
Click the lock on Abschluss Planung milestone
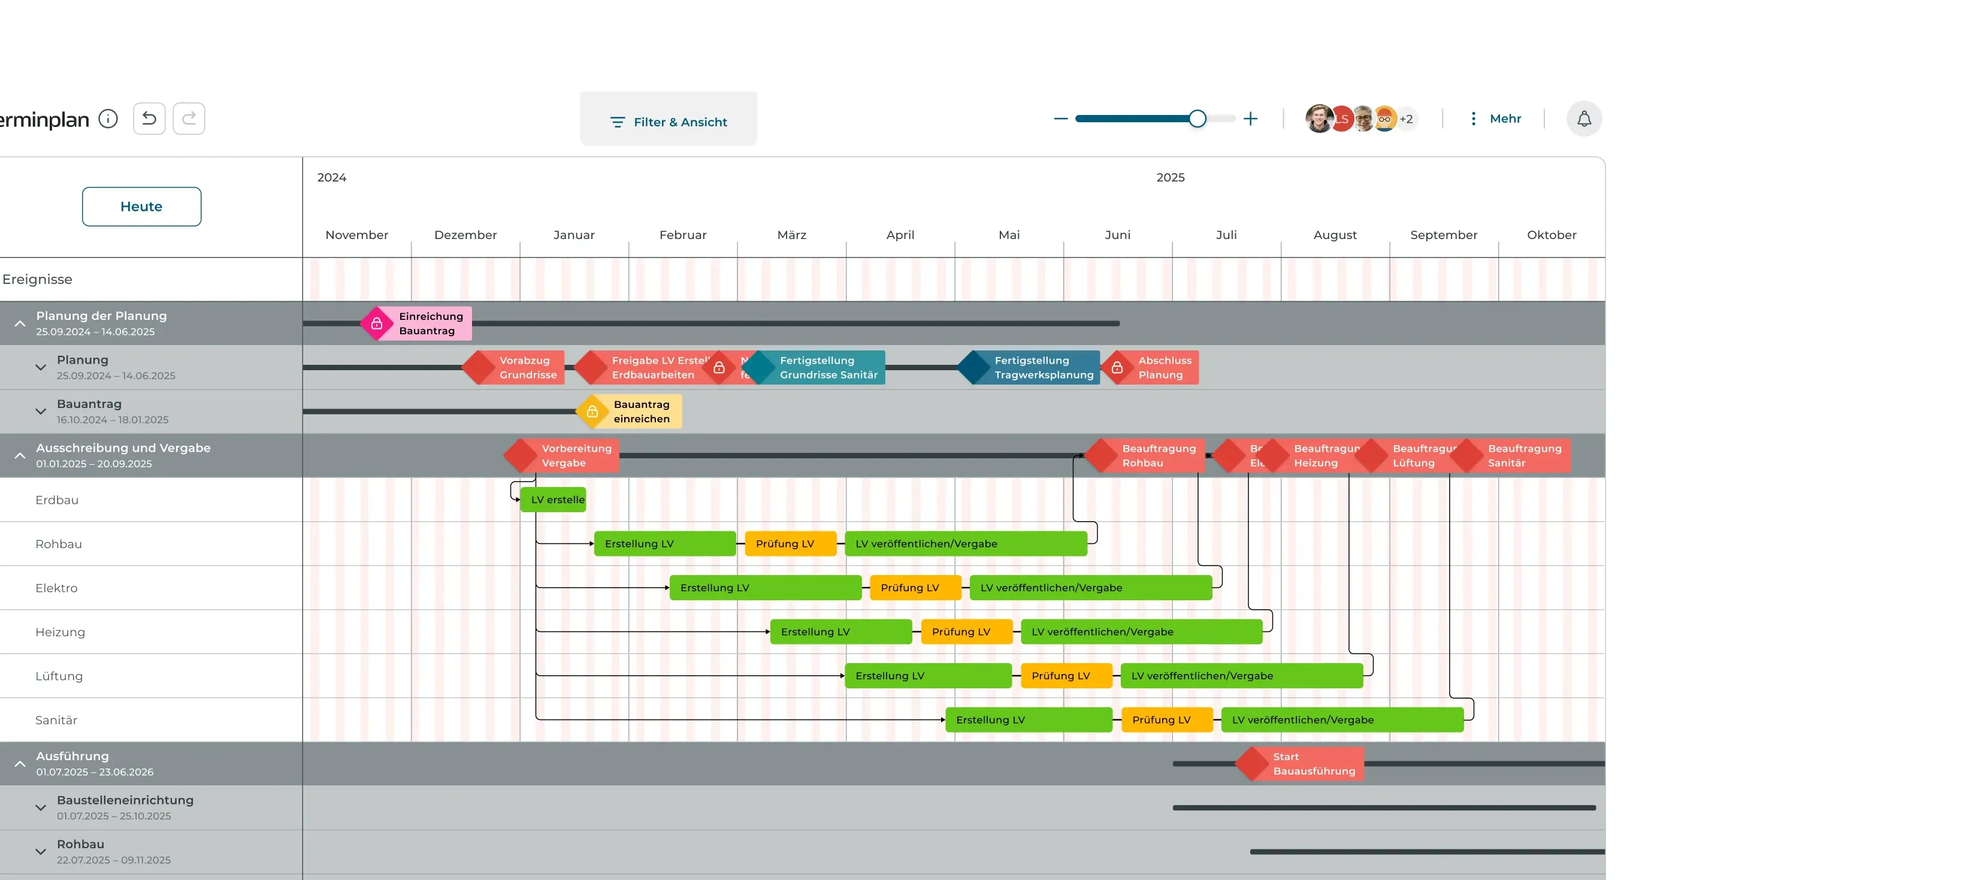pos(1117,368)
